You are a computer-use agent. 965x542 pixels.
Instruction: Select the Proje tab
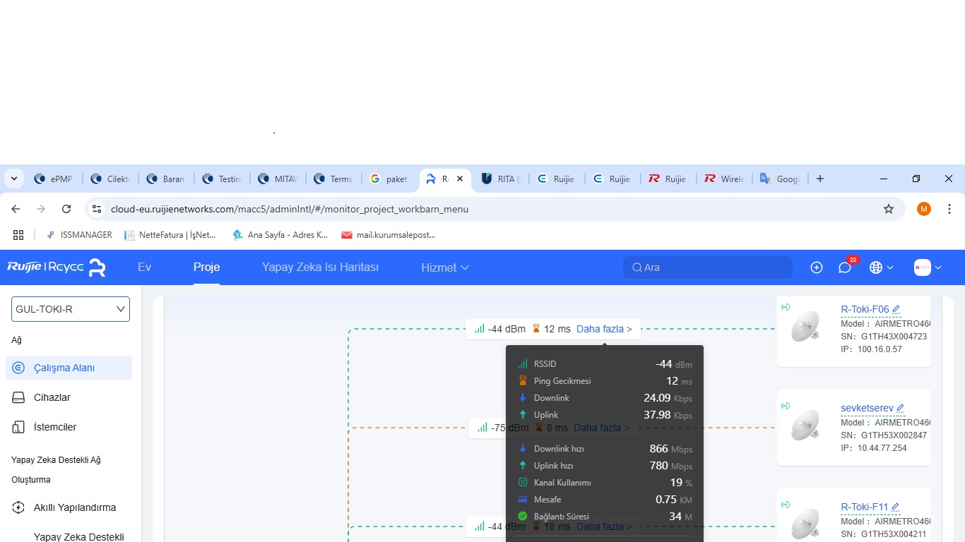(207, 267)
